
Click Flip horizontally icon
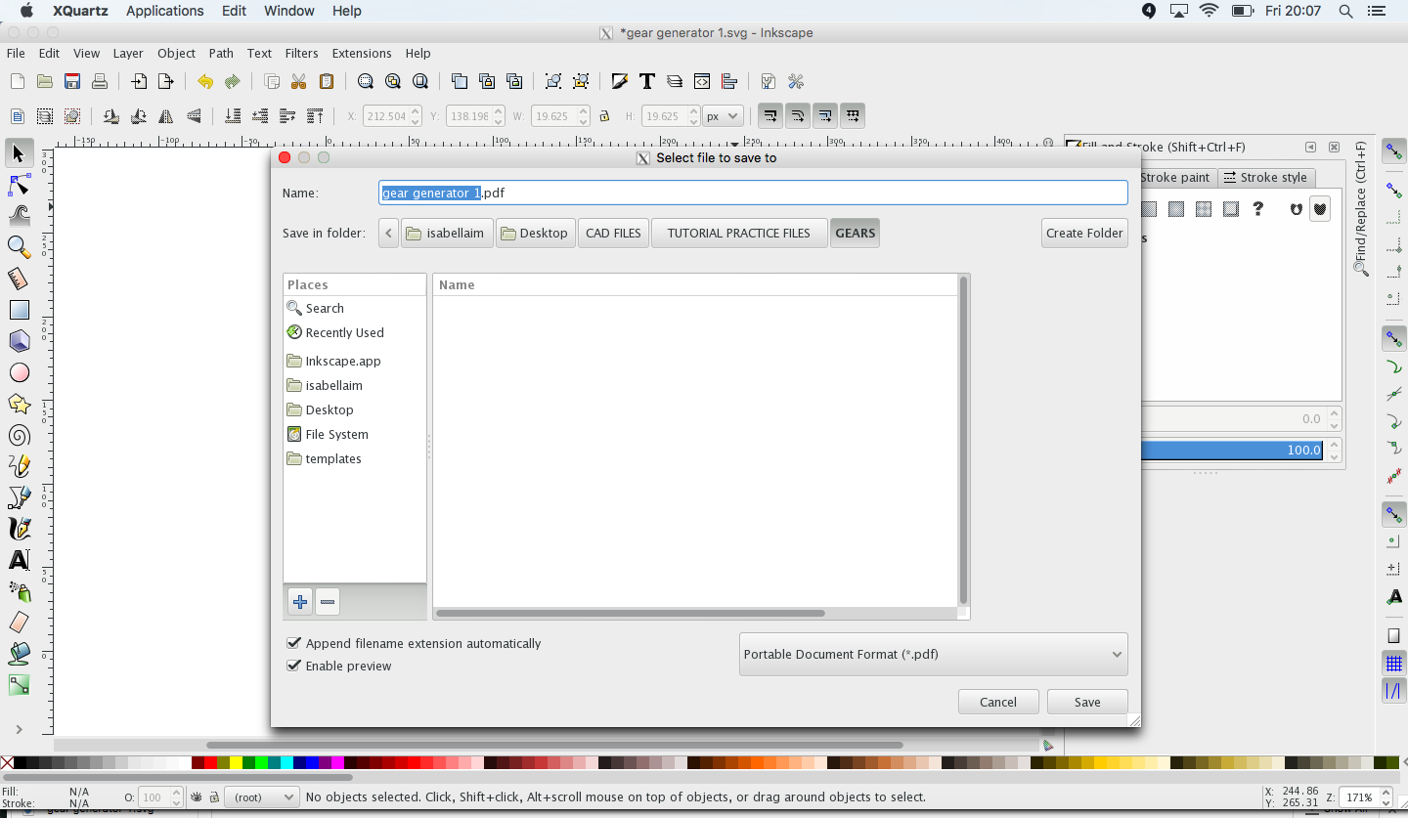pos(166,115)
